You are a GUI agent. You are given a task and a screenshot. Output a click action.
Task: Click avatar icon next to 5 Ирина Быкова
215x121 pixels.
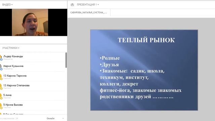coord(1,106)
